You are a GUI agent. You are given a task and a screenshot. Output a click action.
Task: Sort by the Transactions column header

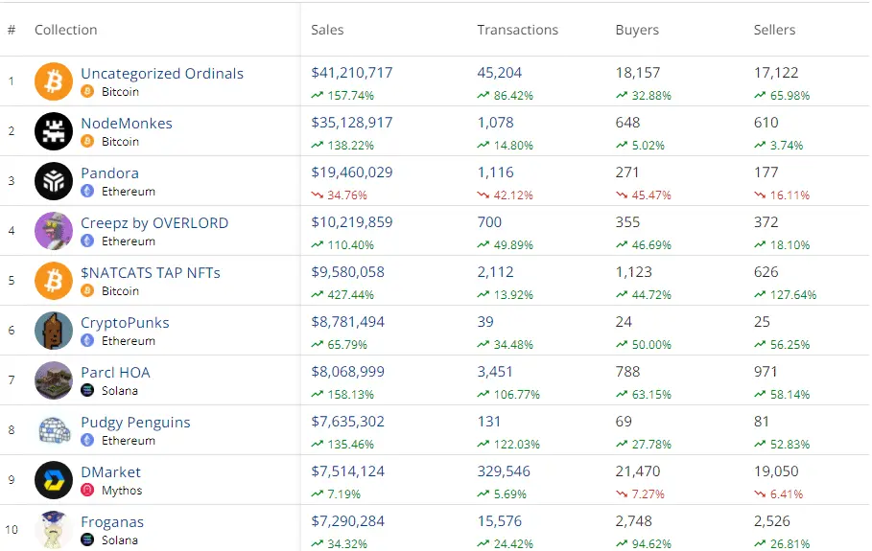[x=517, y=30]
